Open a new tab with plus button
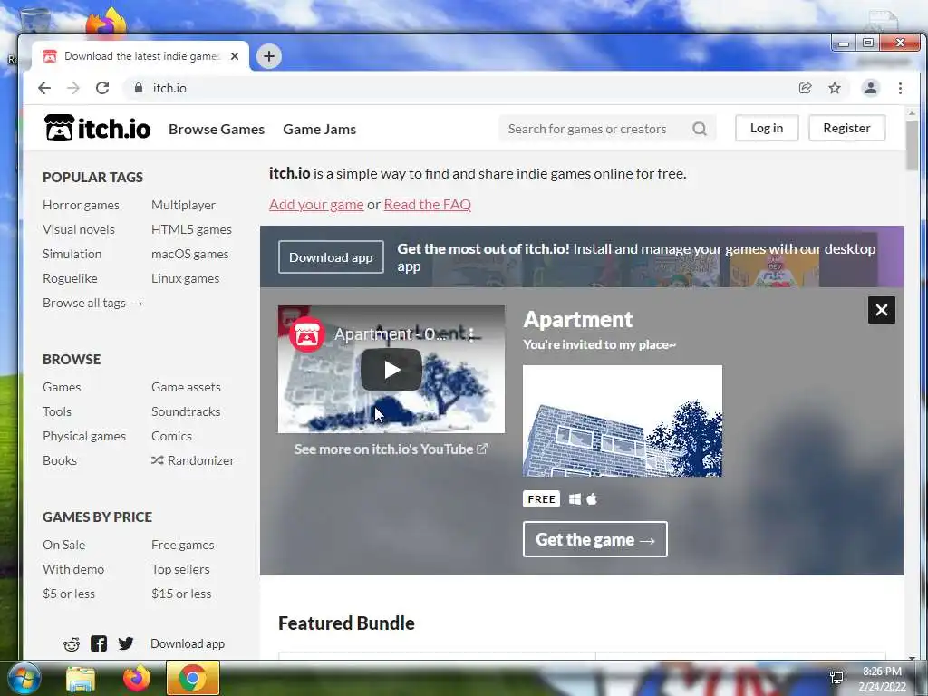Screen dimensions: 928x696 tap(268, 56)
